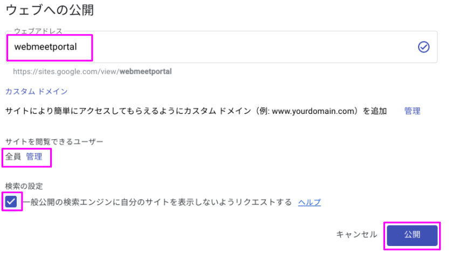Viewport: 452px width, 259px height.
Task: Open the ヘルプ link
Action: coord(309,202)
